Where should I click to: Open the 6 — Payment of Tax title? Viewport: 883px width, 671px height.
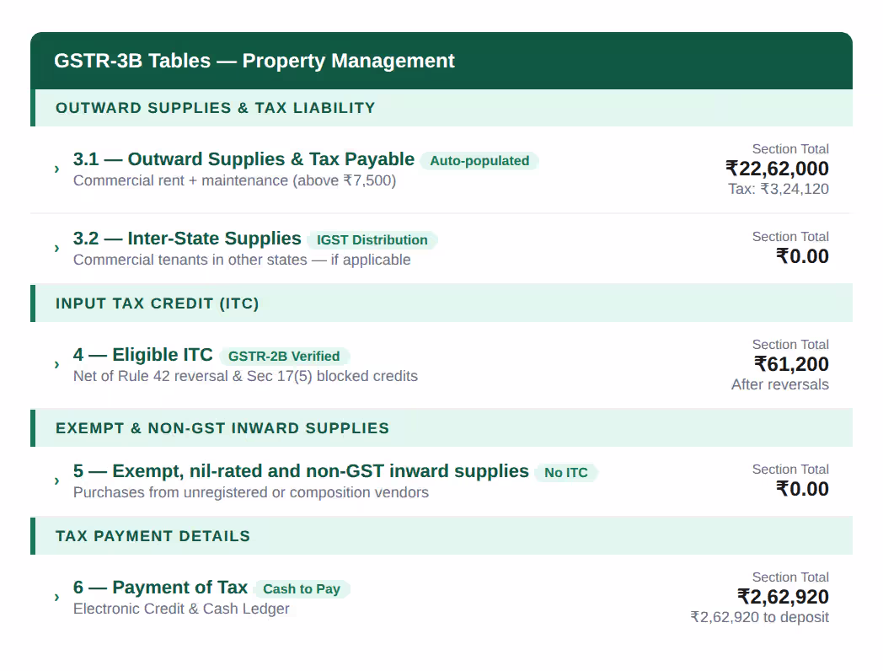[x=160, y=588]
